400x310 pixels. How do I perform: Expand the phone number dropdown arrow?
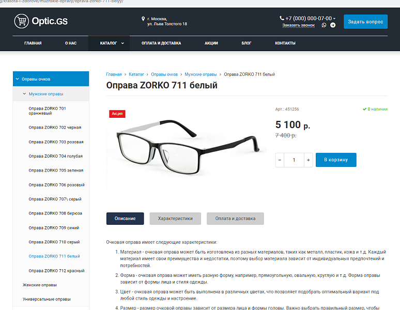334,19
